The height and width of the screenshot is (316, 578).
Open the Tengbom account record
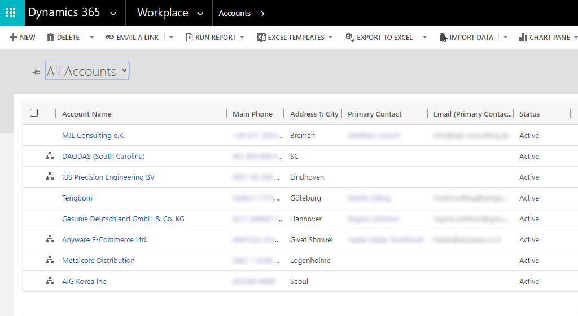point(77,198)
